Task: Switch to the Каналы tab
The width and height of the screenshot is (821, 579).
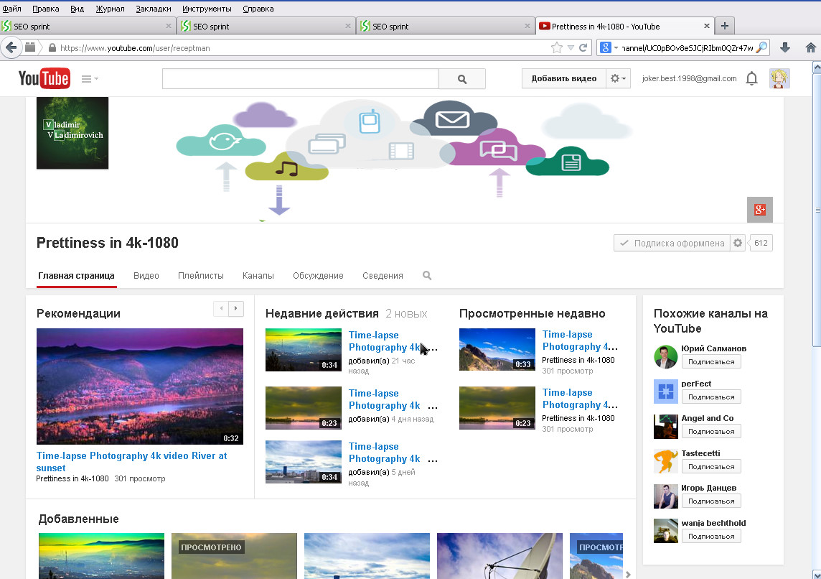Action: point(258,276)
